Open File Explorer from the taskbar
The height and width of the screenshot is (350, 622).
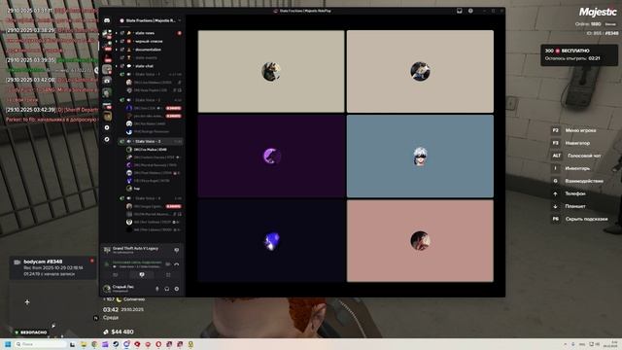point(84,344)
